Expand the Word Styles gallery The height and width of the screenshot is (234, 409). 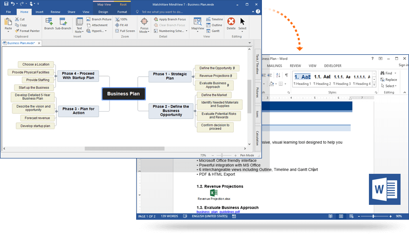click(374, 84)
